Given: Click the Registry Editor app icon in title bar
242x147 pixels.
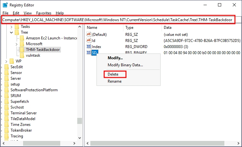Looking at the screenshot, I should pos(5,5).
